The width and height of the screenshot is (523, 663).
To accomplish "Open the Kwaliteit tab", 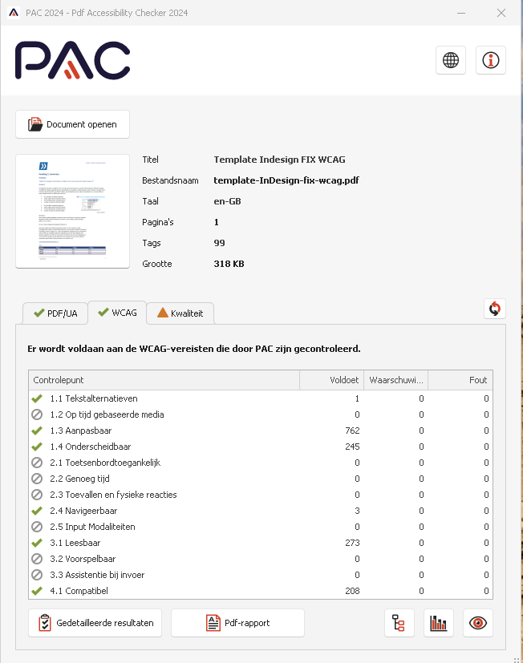I will (180, 313).
